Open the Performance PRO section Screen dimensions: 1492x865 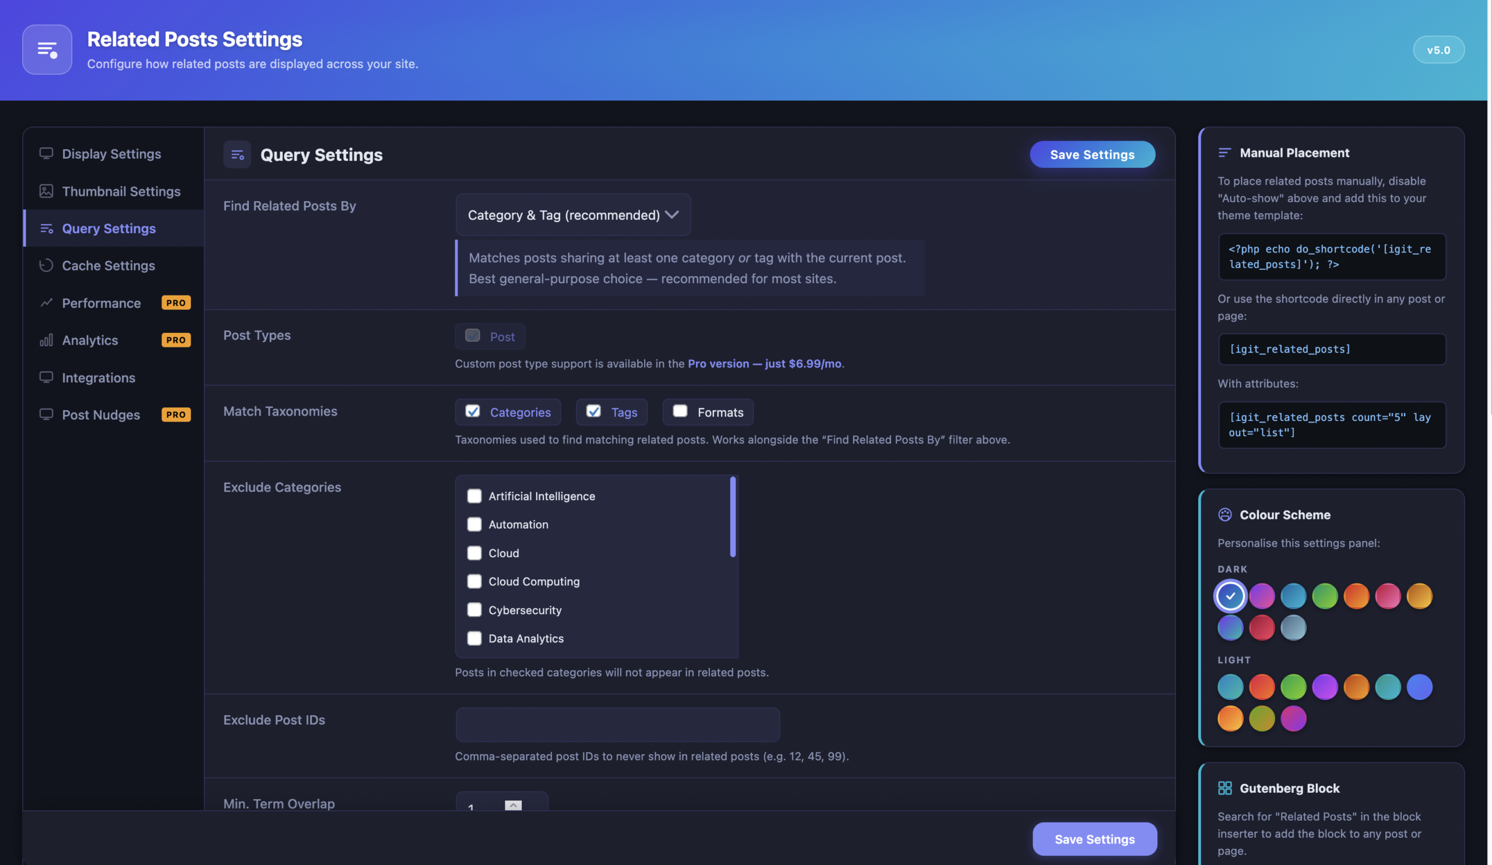[x=101, y=303]
